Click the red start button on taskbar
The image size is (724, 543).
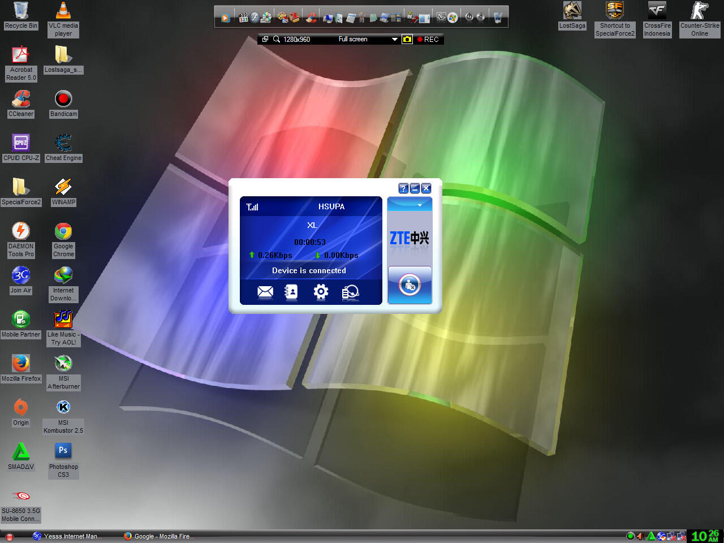pos(9,537)
